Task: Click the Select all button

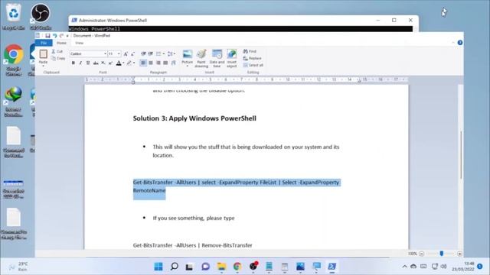Action: tap(253, 65)
